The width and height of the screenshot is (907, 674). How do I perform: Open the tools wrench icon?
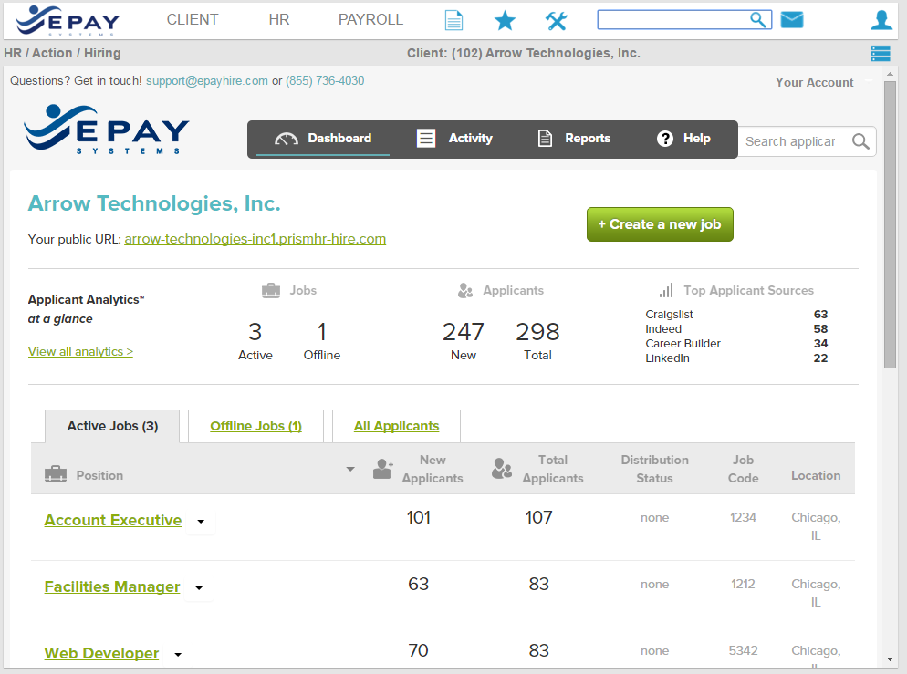[556, 20]
